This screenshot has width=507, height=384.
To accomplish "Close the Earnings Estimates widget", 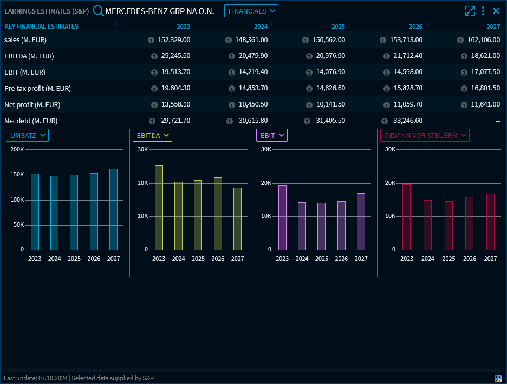I will pos(496,11).
